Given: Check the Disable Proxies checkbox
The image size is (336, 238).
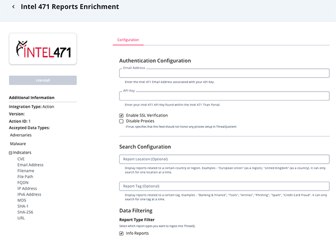Looking at the screenshot, I should (x=122, y=121).
